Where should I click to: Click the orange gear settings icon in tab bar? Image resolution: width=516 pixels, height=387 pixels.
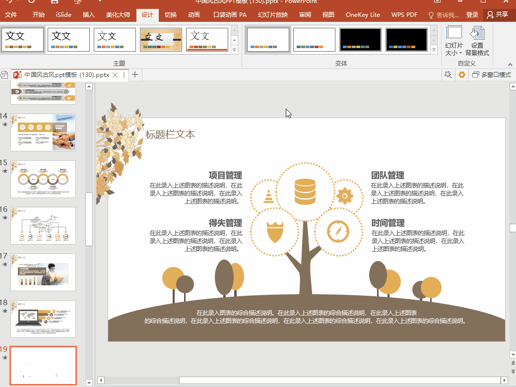462,75
